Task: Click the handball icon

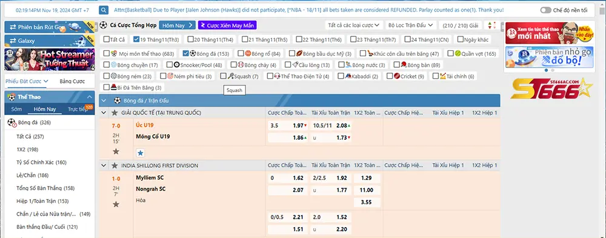Action: point(114,76)
